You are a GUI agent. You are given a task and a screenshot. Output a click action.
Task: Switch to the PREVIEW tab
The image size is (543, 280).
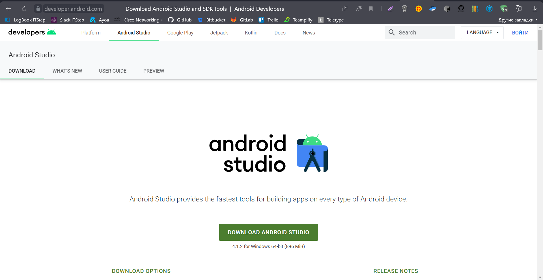(154, 71)
